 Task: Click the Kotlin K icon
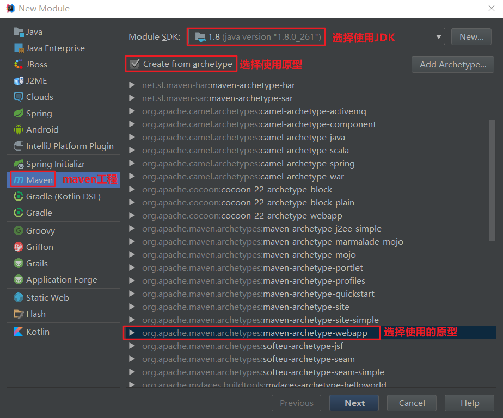pyautogui.click(x=19, y=332)
